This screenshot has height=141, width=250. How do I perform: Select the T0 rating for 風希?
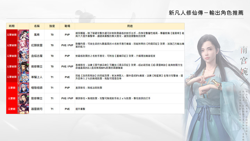[52, 35]
